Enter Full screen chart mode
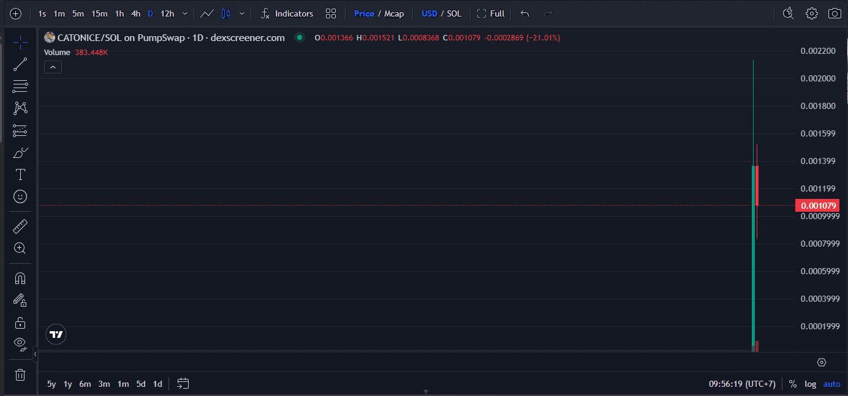The height and width of the screenshot is (396, 848). 491,13
